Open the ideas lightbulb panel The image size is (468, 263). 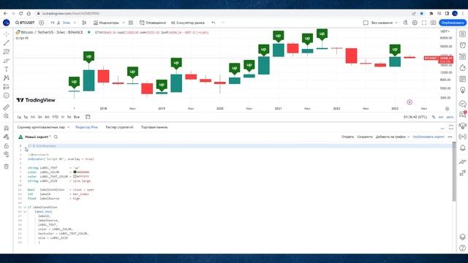[x=462, y=90]
